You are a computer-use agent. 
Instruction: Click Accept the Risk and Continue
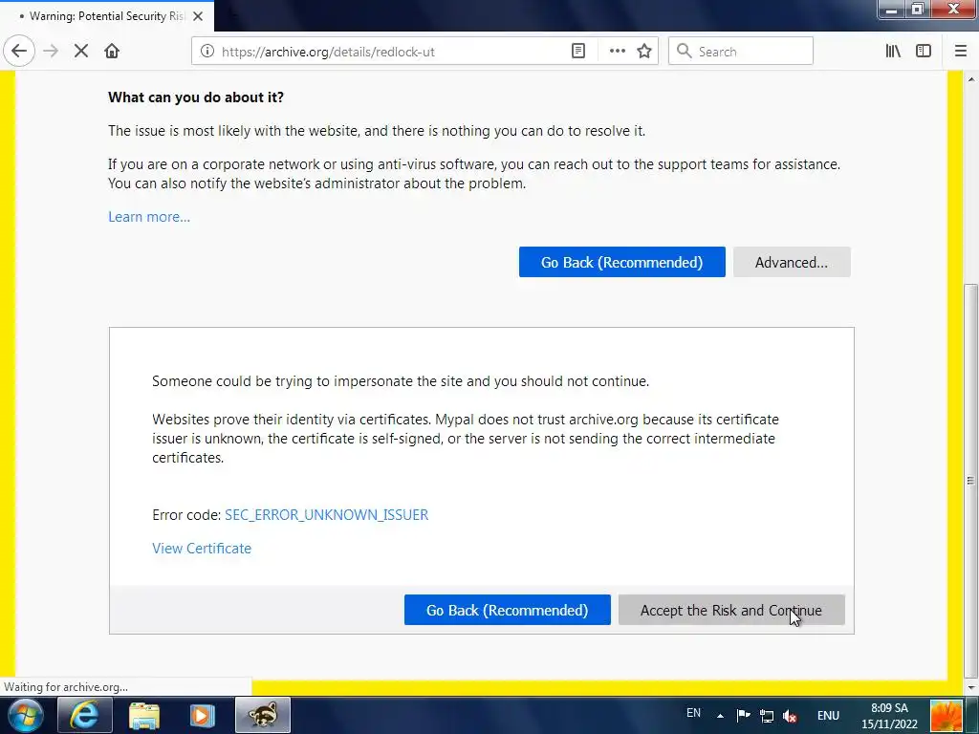(x=731, y=610)
